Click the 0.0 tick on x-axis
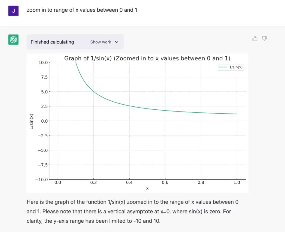 [x=58, y=183]
